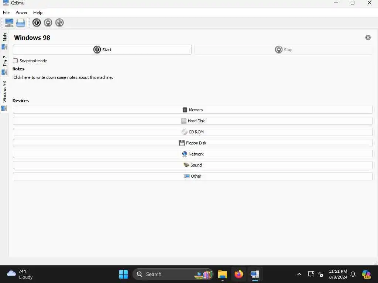Expand the Other device section
378x283 pixels.
point(193,176)
